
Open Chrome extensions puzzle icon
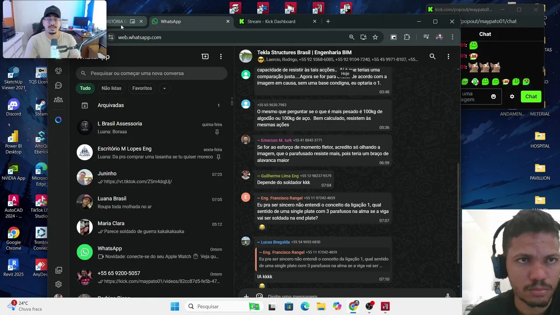click(407, 37)
